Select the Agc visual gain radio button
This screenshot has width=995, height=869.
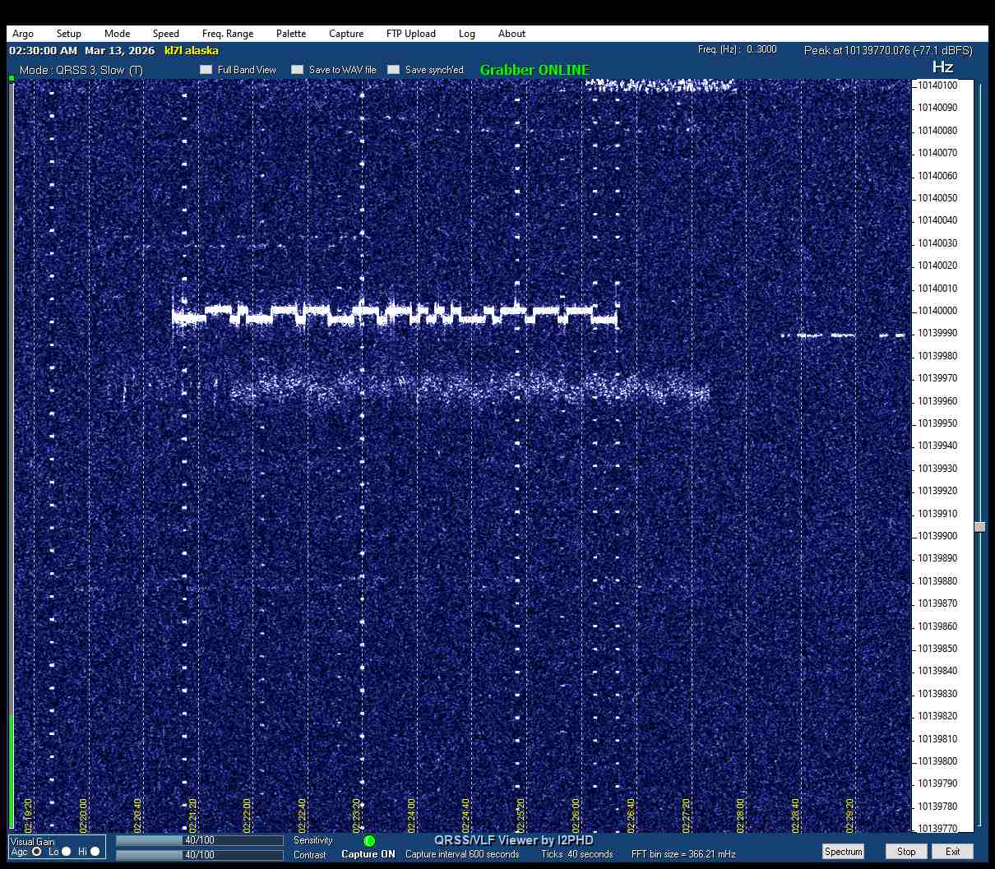[x=37, y=852]
